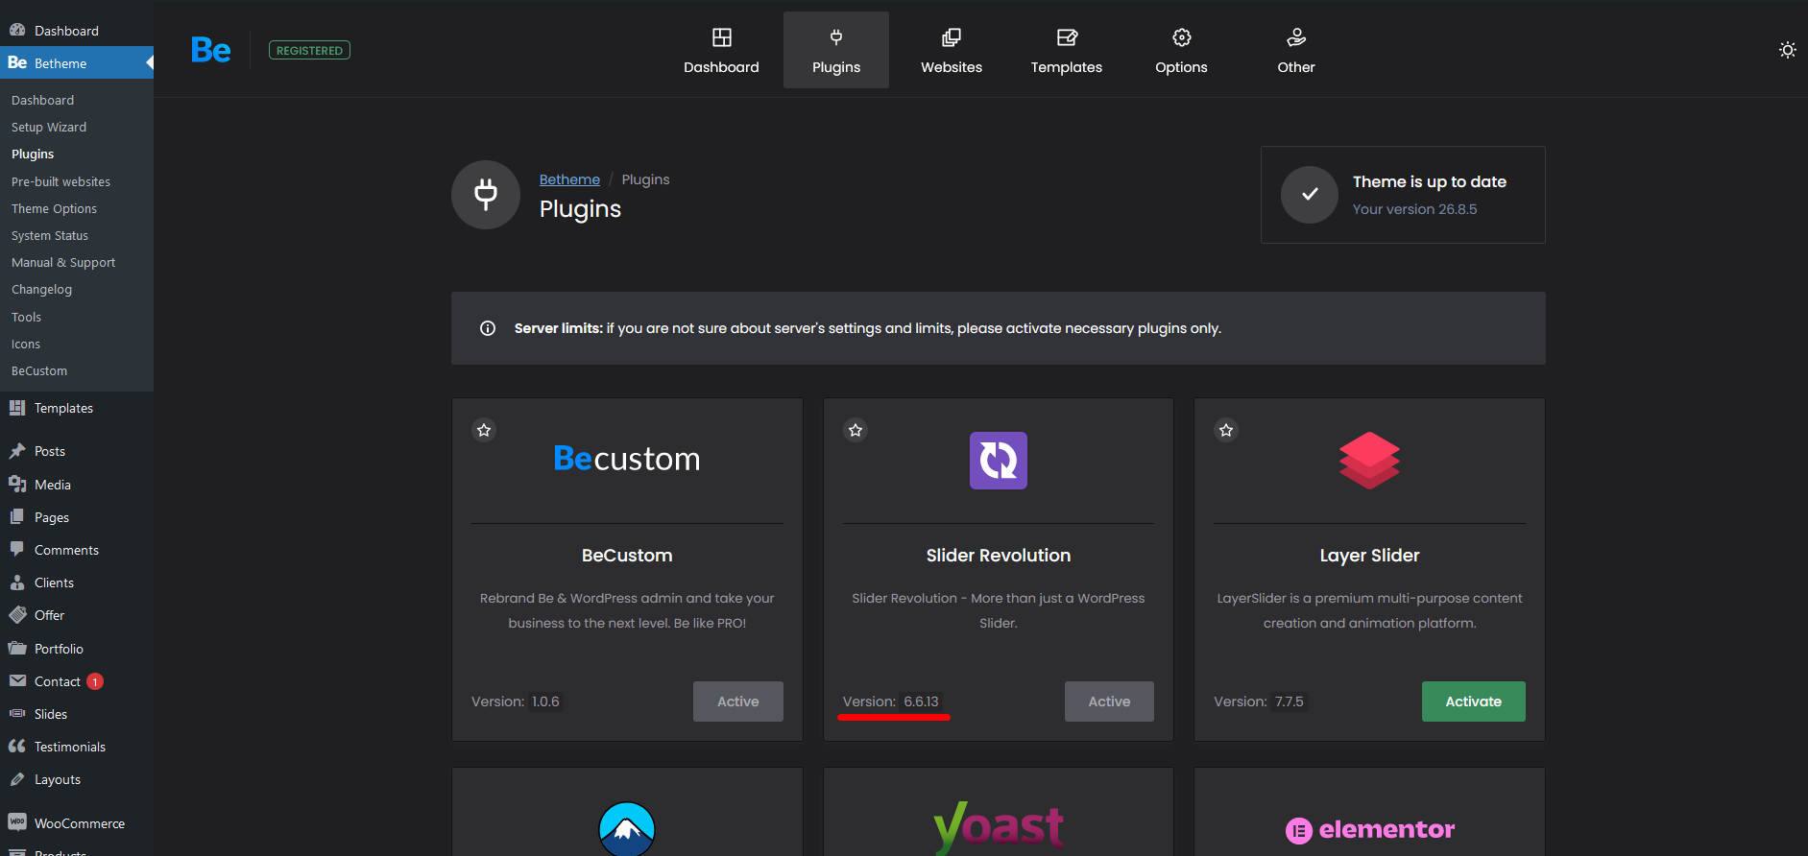This screenshot has width=1808, height=856.
Task: Click the Options gear icon in the top nav
Action: coord(1182,37)
